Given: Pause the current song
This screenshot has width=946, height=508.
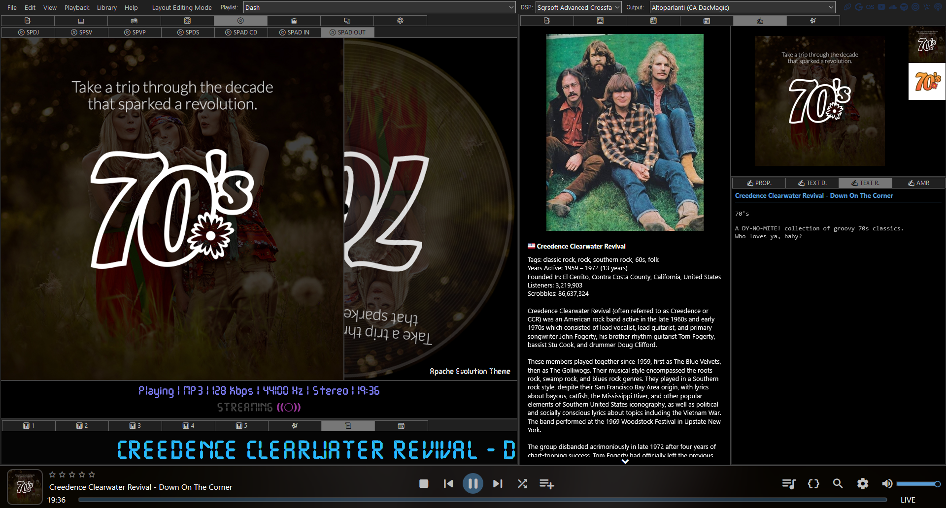Looking at the screenshot, I should click(x=473, y=484).
